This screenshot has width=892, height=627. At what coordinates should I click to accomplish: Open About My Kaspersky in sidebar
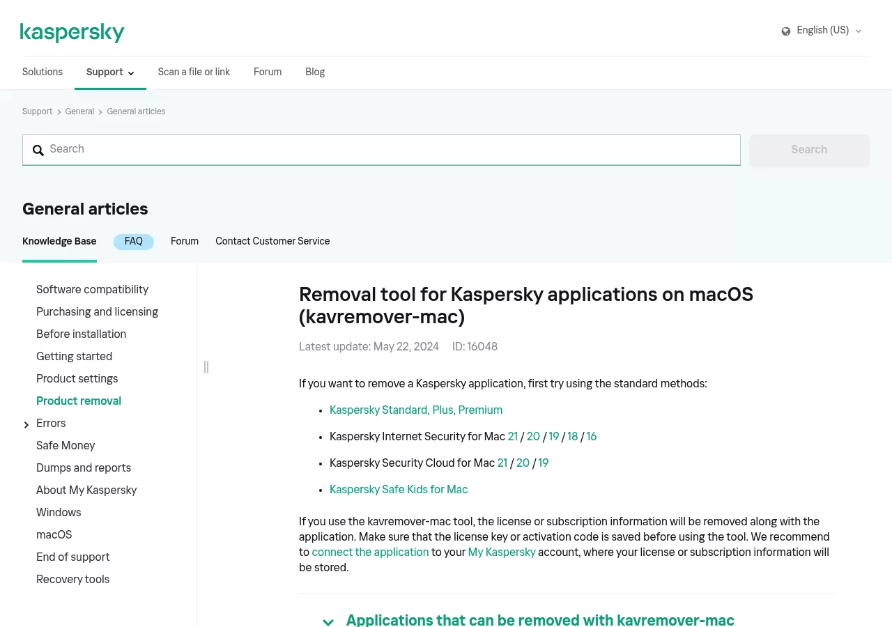86,490
